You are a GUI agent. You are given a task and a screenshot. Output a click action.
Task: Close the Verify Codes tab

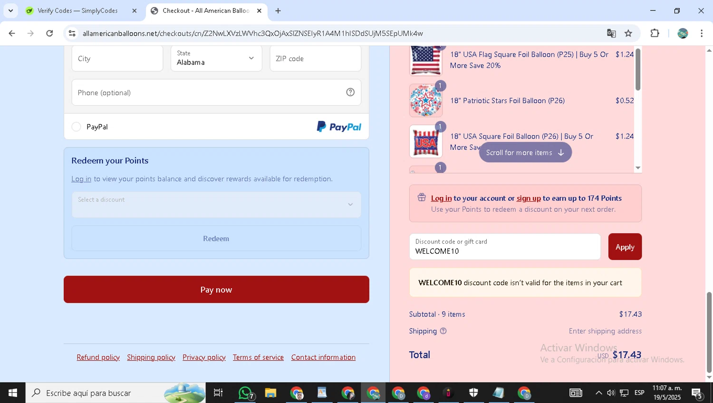click(x=135, y=10)
